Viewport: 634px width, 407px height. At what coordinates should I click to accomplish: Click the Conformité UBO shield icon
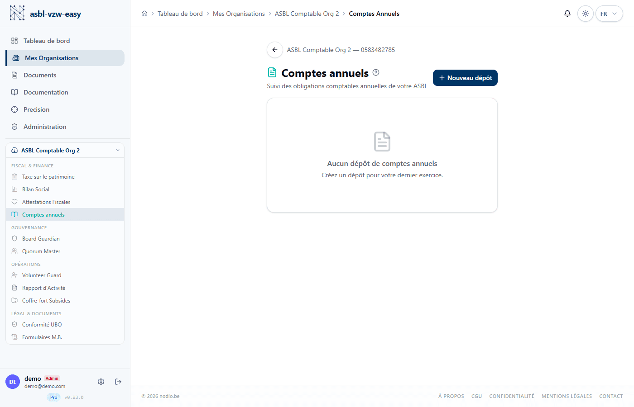tap(14, 325)
